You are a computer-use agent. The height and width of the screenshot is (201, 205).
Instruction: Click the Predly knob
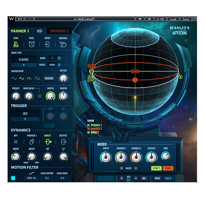[16, 96]
